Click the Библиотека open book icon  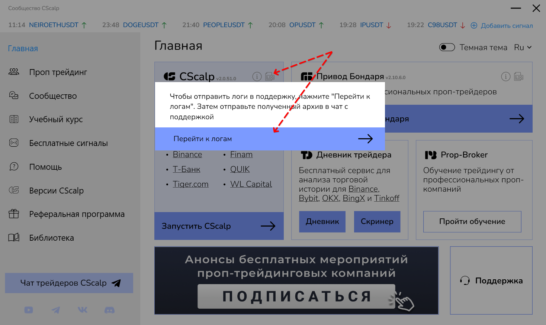point(14,237)
